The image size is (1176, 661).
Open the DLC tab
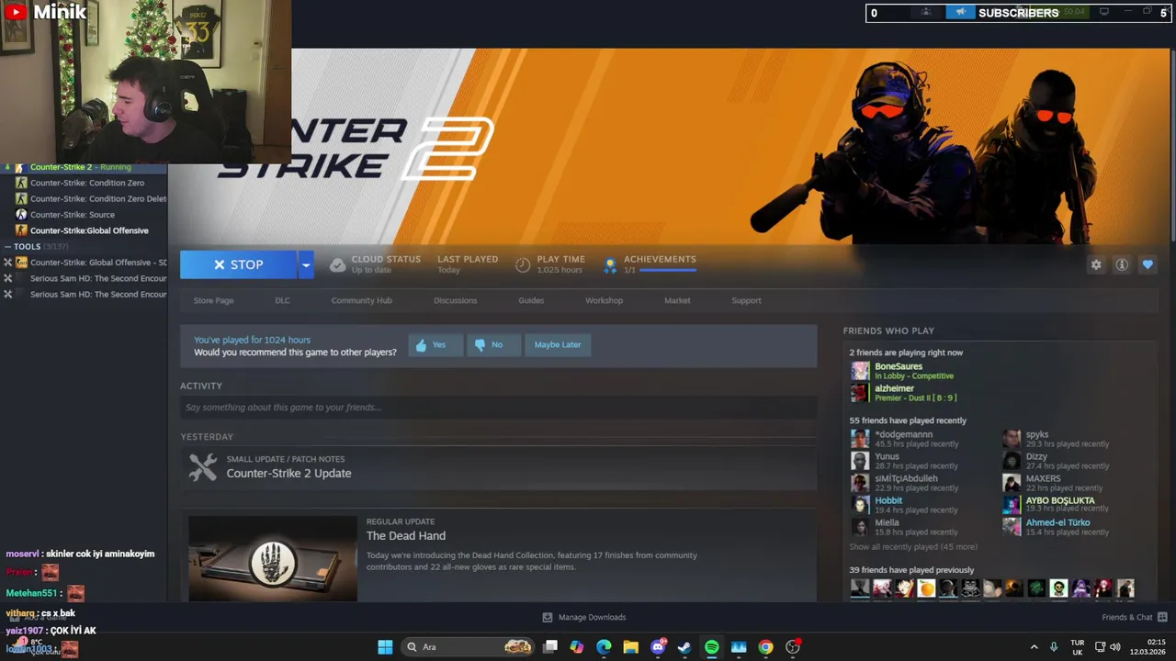tap(282, 300)
